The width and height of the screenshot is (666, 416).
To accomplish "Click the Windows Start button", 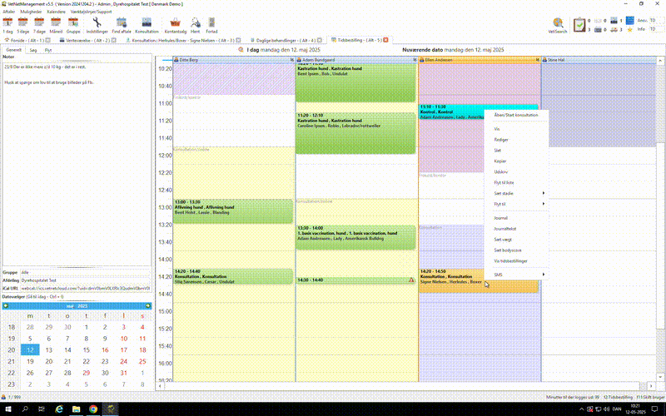I will tap(8, 409).
